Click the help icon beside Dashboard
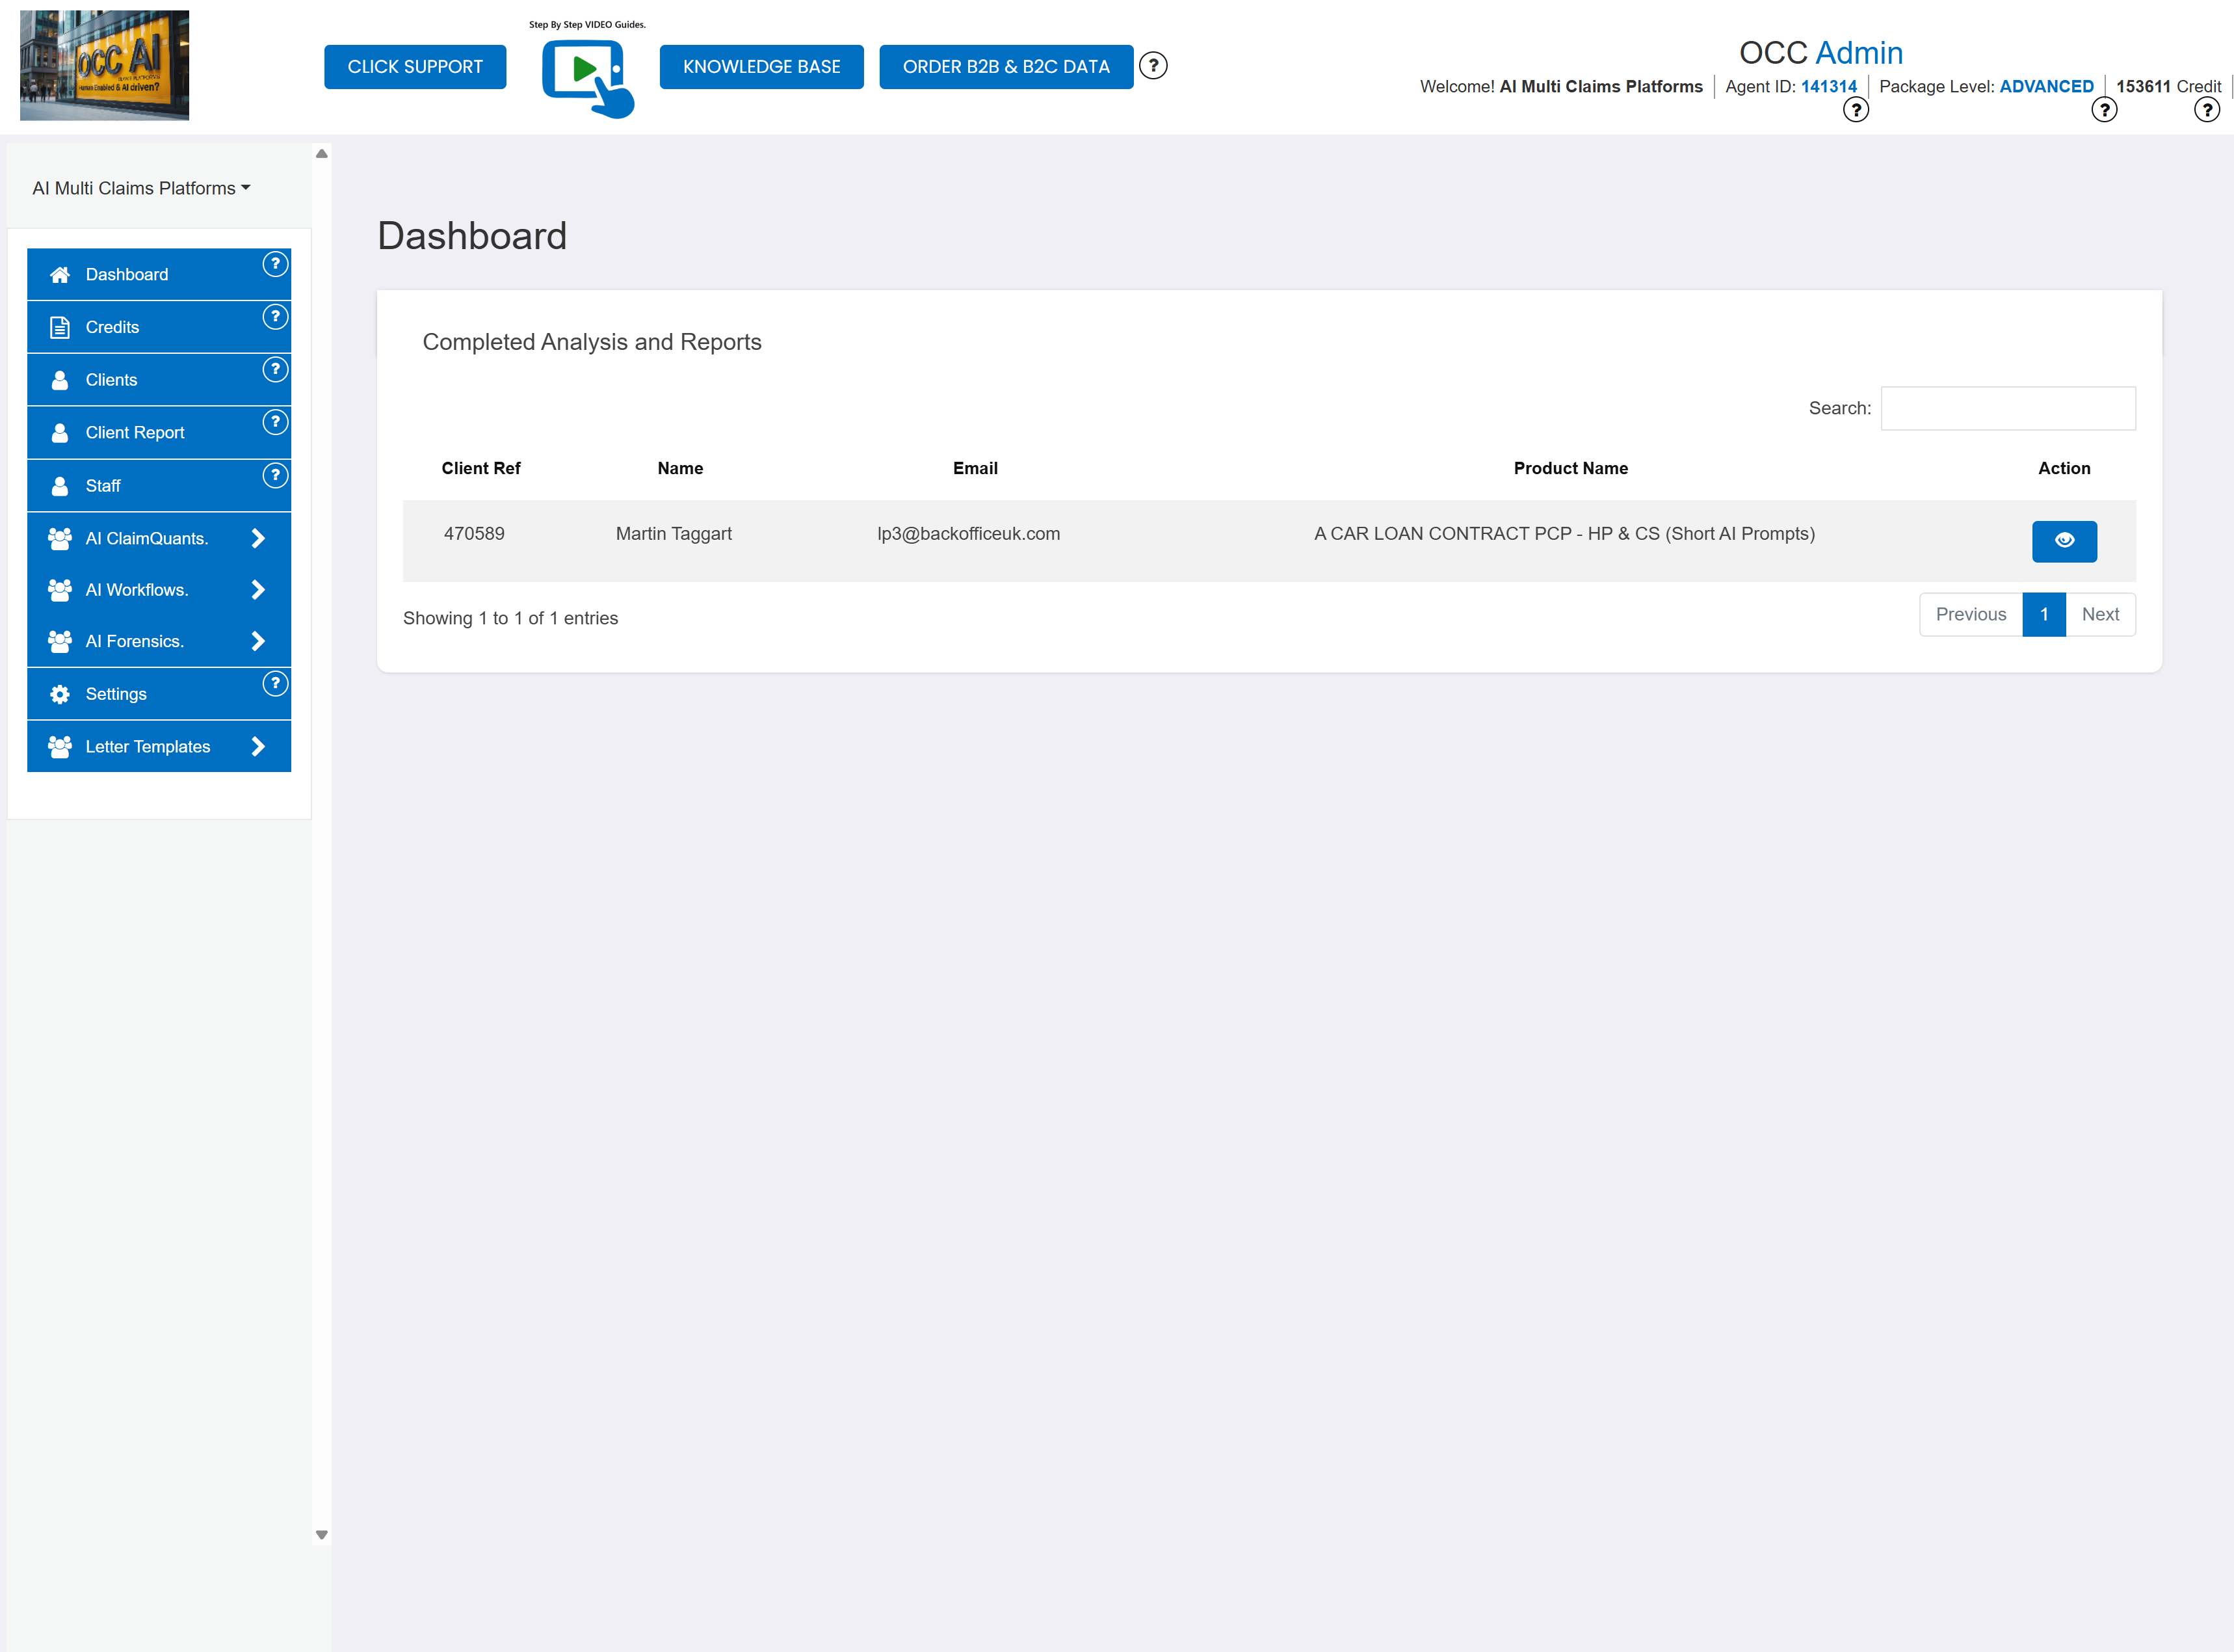The width and height of the screenshot is (2234, 1652). [x=274, y=264]
